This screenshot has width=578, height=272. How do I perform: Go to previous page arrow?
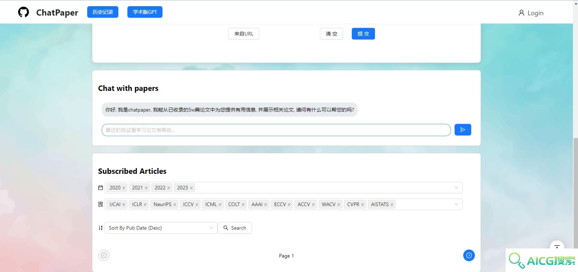coord(104,255)
